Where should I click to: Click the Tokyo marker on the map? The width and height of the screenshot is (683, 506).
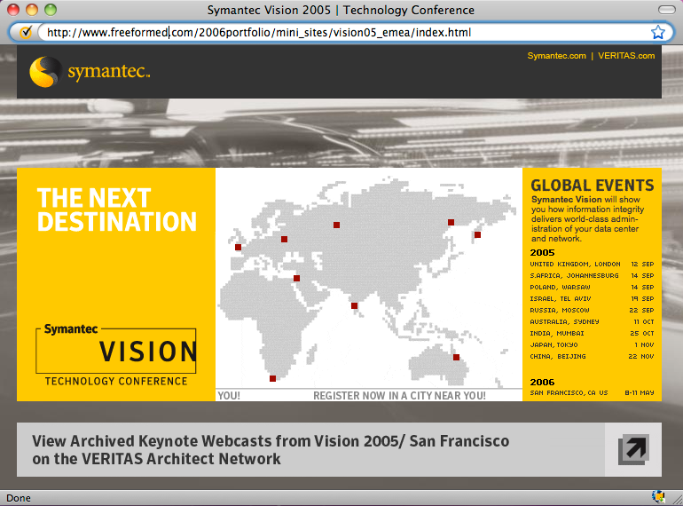coord(477,234)
